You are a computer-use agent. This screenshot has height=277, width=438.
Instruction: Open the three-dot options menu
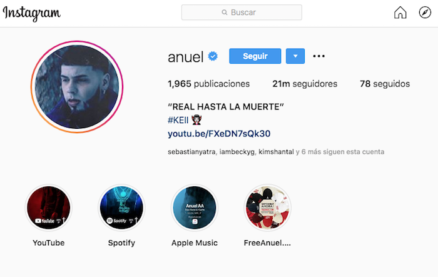318,56
